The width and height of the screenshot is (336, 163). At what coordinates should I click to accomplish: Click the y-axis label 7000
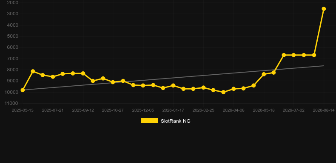[x=13, y=59]
